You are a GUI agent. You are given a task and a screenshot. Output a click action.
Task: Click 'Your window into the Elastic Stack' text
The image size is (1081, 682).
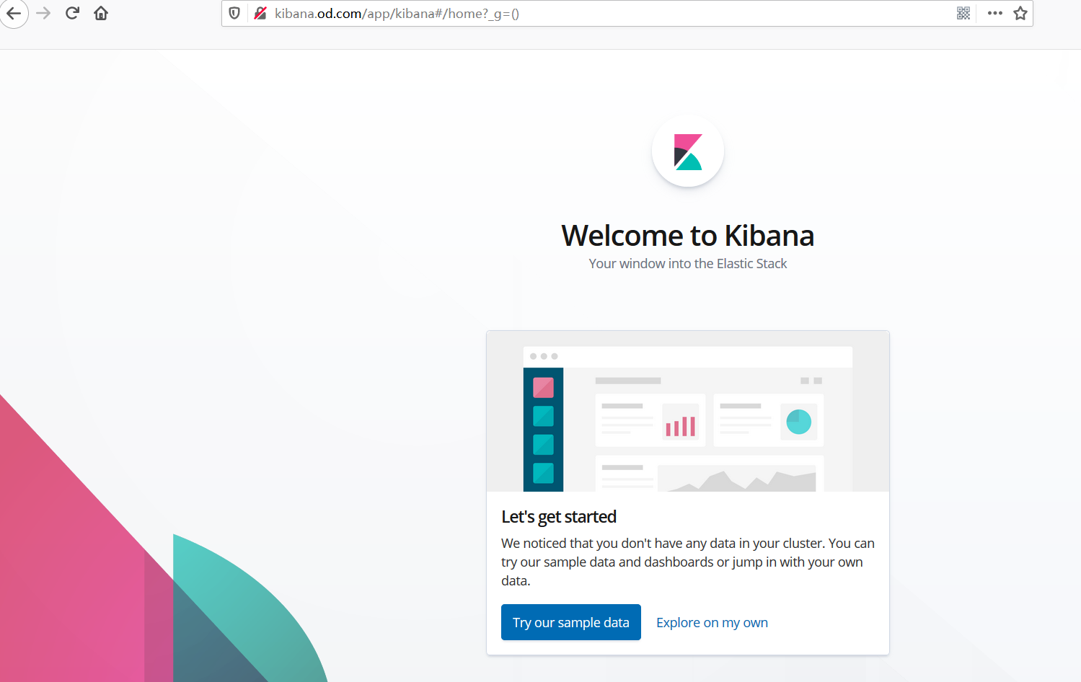688,264
